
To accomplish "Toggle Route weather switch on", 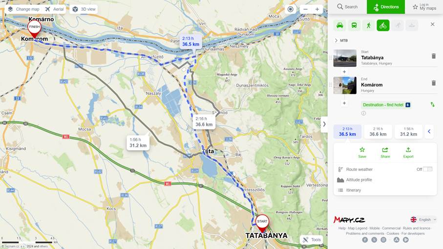I will [x=427, y=169].
